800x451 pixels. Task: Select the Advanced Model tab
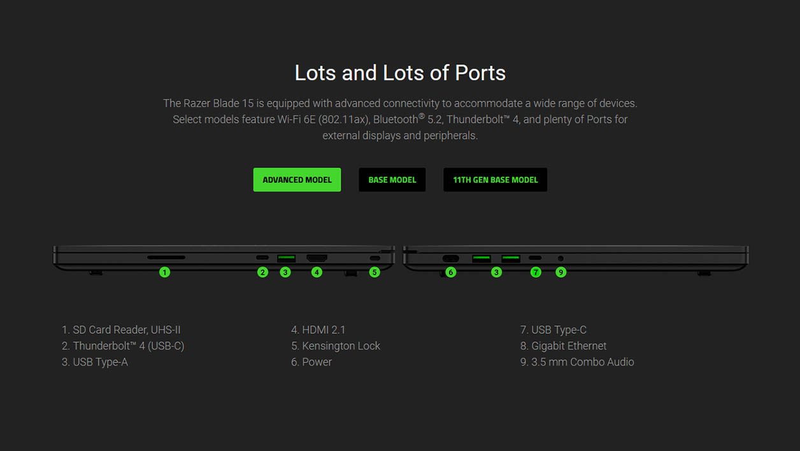[x=297, y=180]
